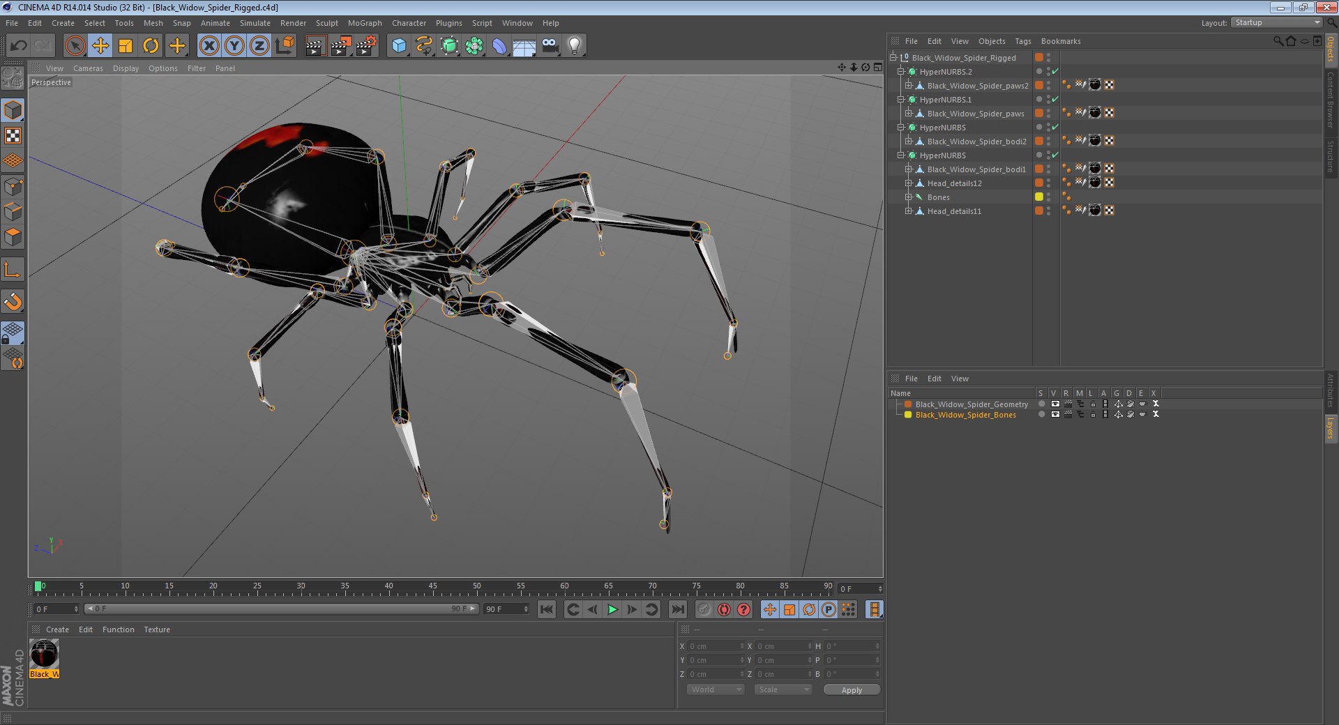
Task: Click the Undo arrow icon
Action: pyautogui.click(x=19, y=46)
